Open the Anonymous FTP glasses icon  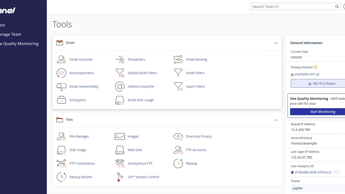coord(120,164)
